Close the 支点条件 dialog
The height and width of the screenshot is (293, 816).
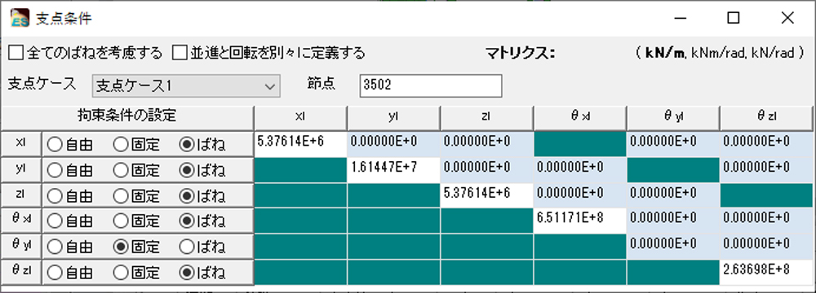pos(787,18)
